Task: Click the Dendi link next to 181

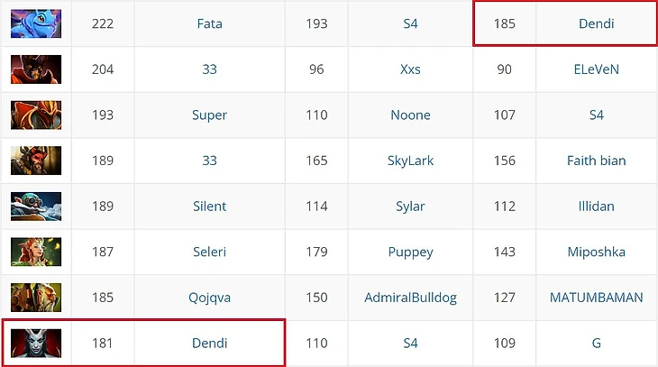Action: point(209,343)
